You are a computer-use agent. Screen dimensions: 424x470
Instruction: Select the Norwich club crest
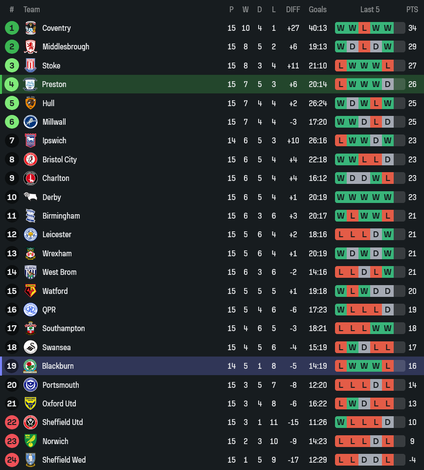tap(30, 441)
